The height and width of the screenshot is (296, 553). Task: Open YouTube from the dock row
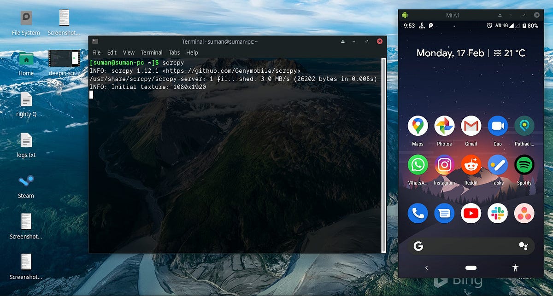click(471, 213)
